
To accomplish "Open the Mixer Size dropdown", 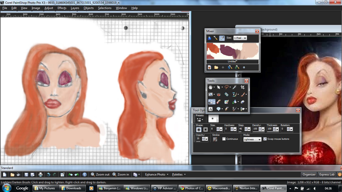I will [240, 38].
